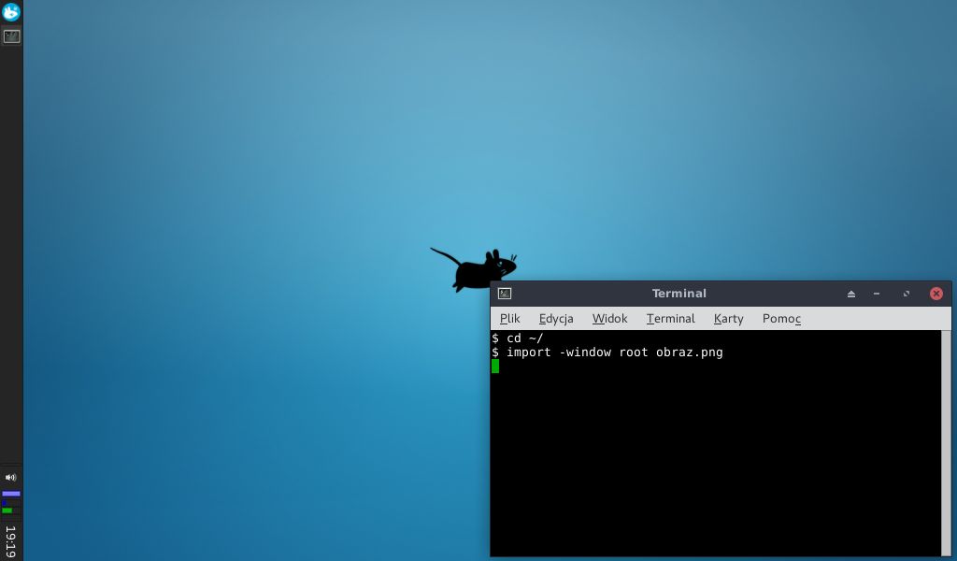Click the roll-up arrow button in Terminal titlebar
This screenshot has width=957, height=561.
click(850, 294)
